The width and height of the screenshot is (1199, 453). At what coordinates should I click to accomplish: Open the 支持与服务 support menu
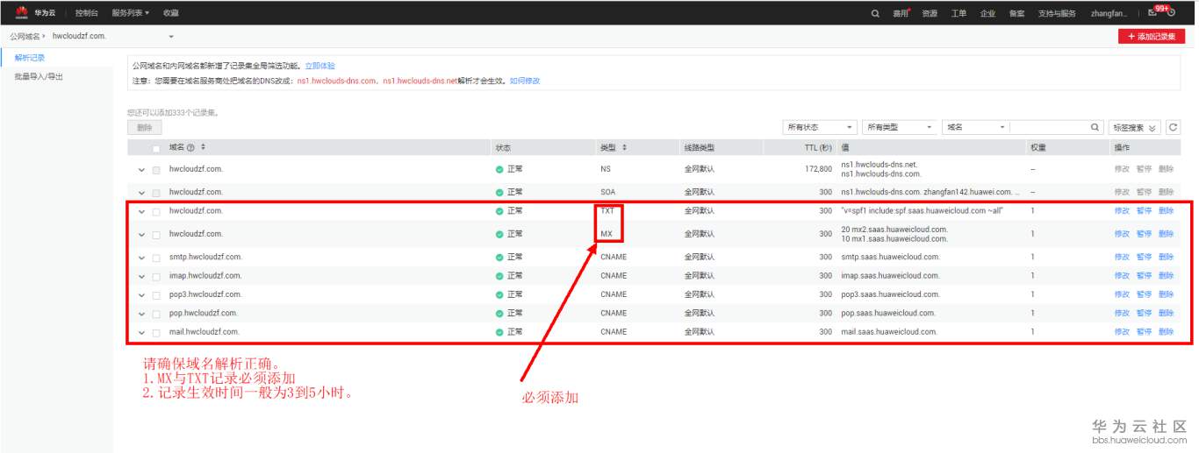[1057, 13]
